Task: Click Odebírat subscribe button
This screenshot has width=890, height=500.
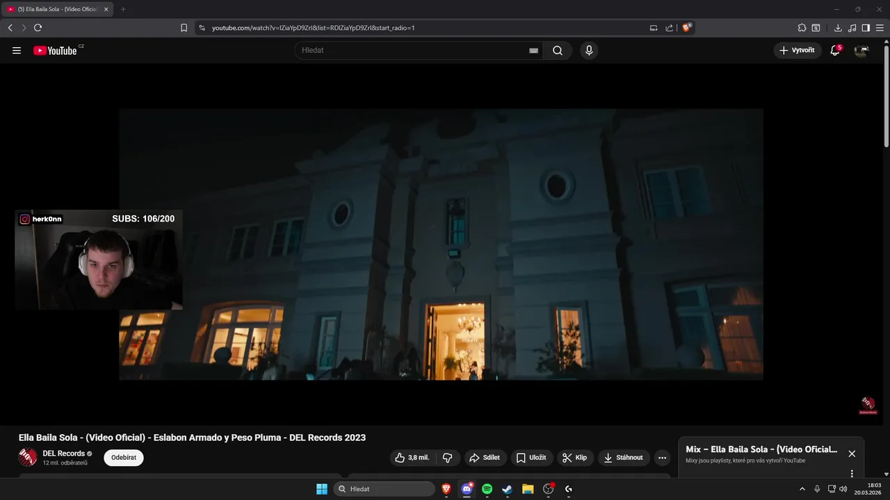Action: pos(124,458)
